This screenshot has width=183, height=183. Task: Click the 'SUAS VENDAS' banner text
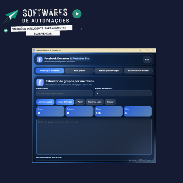coord(43,34)
